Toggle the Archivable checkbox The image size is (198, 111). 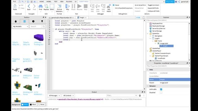pos(161,89)
